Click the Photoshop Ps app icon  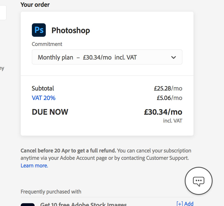(39, 30)
